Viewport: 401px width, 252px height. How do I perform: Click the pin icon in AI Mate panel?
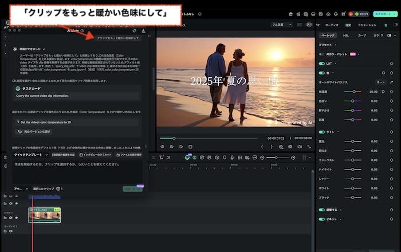pos(134,31)
